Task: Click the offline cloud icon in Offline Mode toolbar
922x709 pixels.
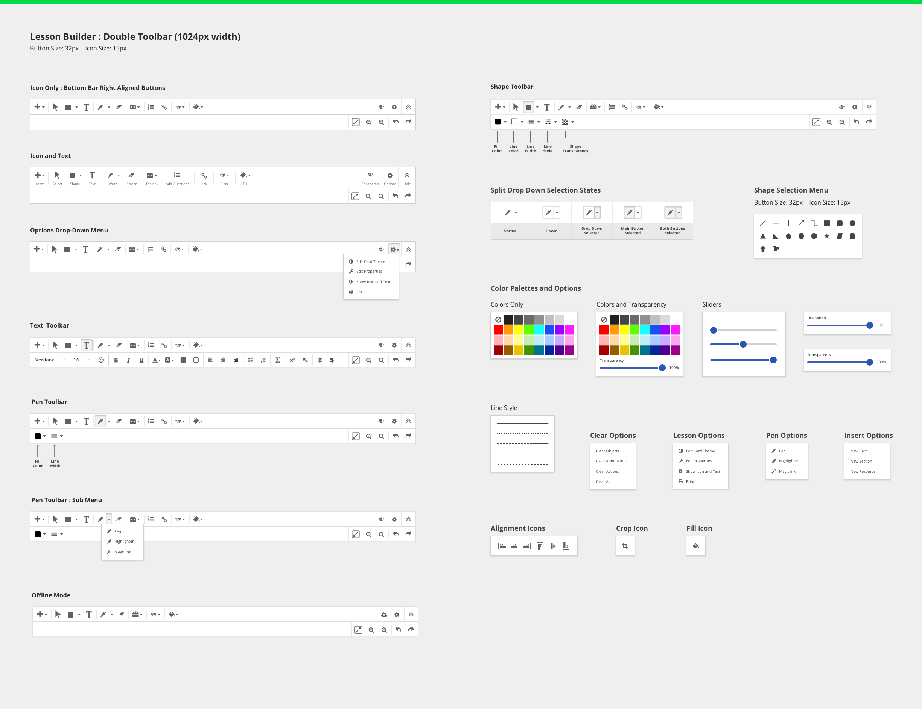Action: pyautogui.click(x=384, y=615)
